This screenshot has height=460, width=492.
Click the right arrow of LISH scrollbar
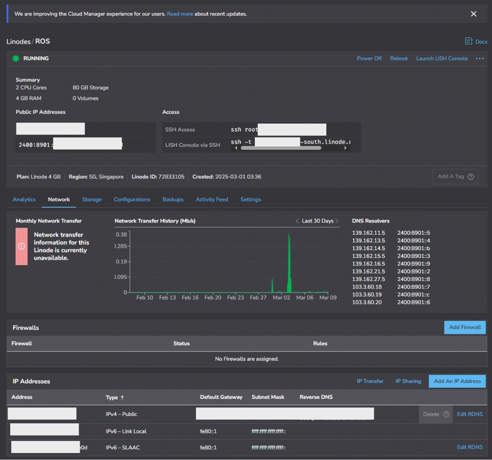coord(346,148)
